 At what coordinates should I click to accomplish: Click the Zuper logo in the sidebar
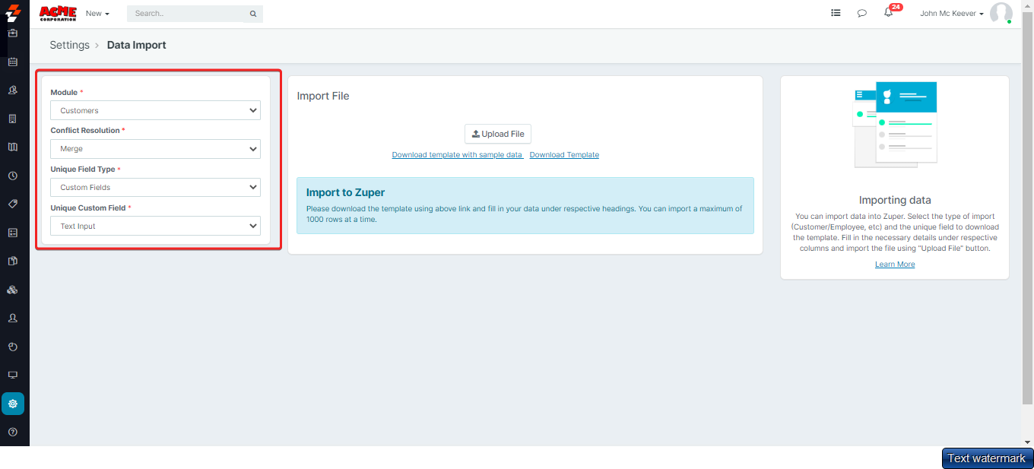coord(13,12)
